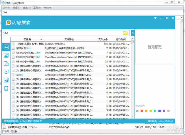Select the row sized 9 KB

click(x=71, y=114)
